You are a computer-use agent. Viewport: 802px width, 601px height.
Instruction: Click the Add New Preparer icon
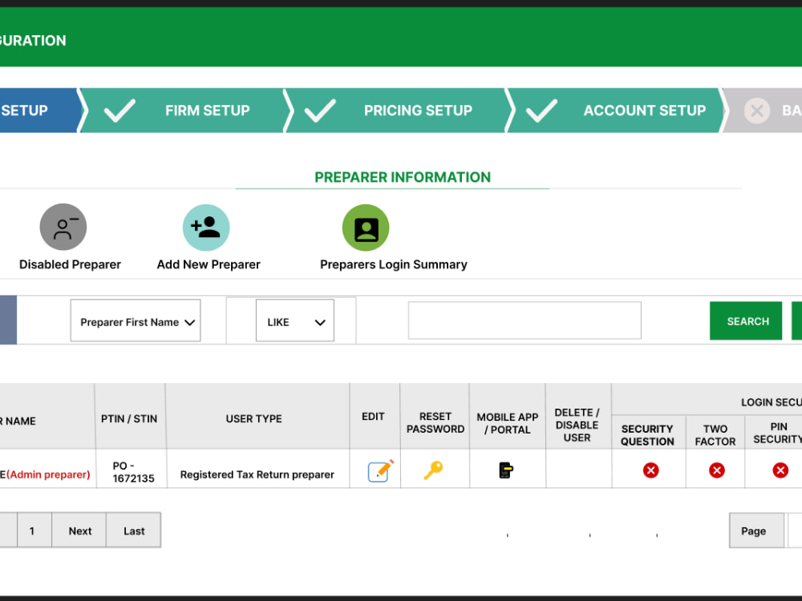[x=206, y=228]
